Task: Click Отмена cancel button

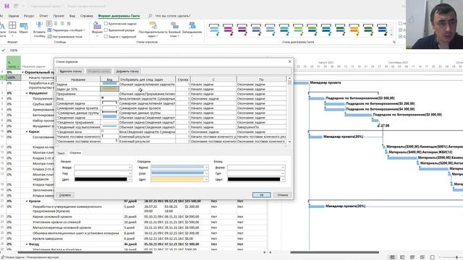Action: point(283,195)
